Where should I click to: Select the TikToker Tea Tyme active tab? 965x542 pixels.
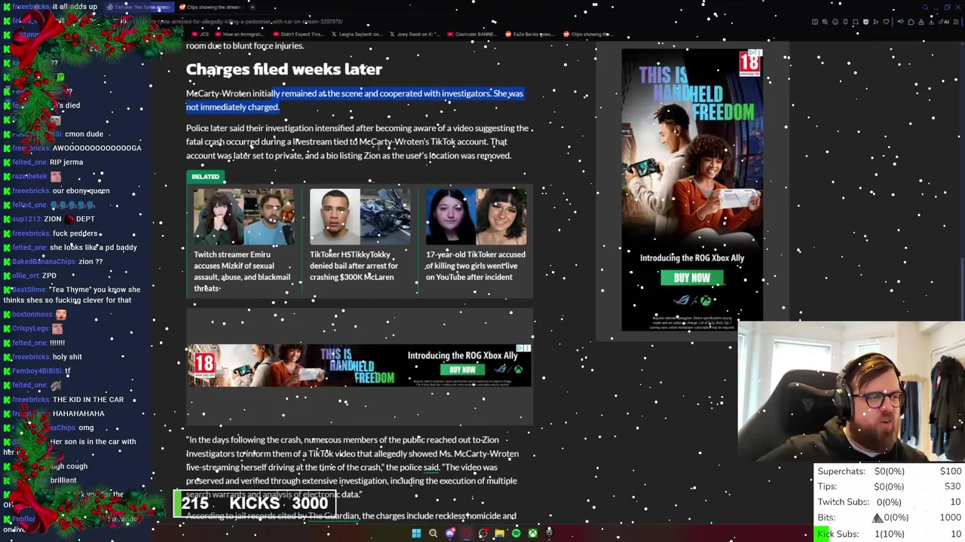[x=139, y=8]
